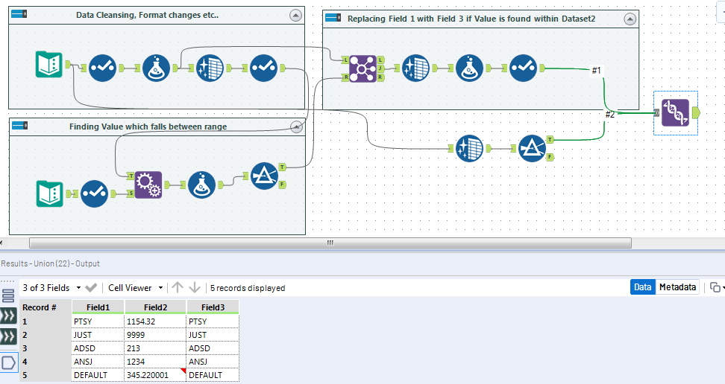Select the Append Fields tool
Screen dimensions: 725x384
point(148,185)
